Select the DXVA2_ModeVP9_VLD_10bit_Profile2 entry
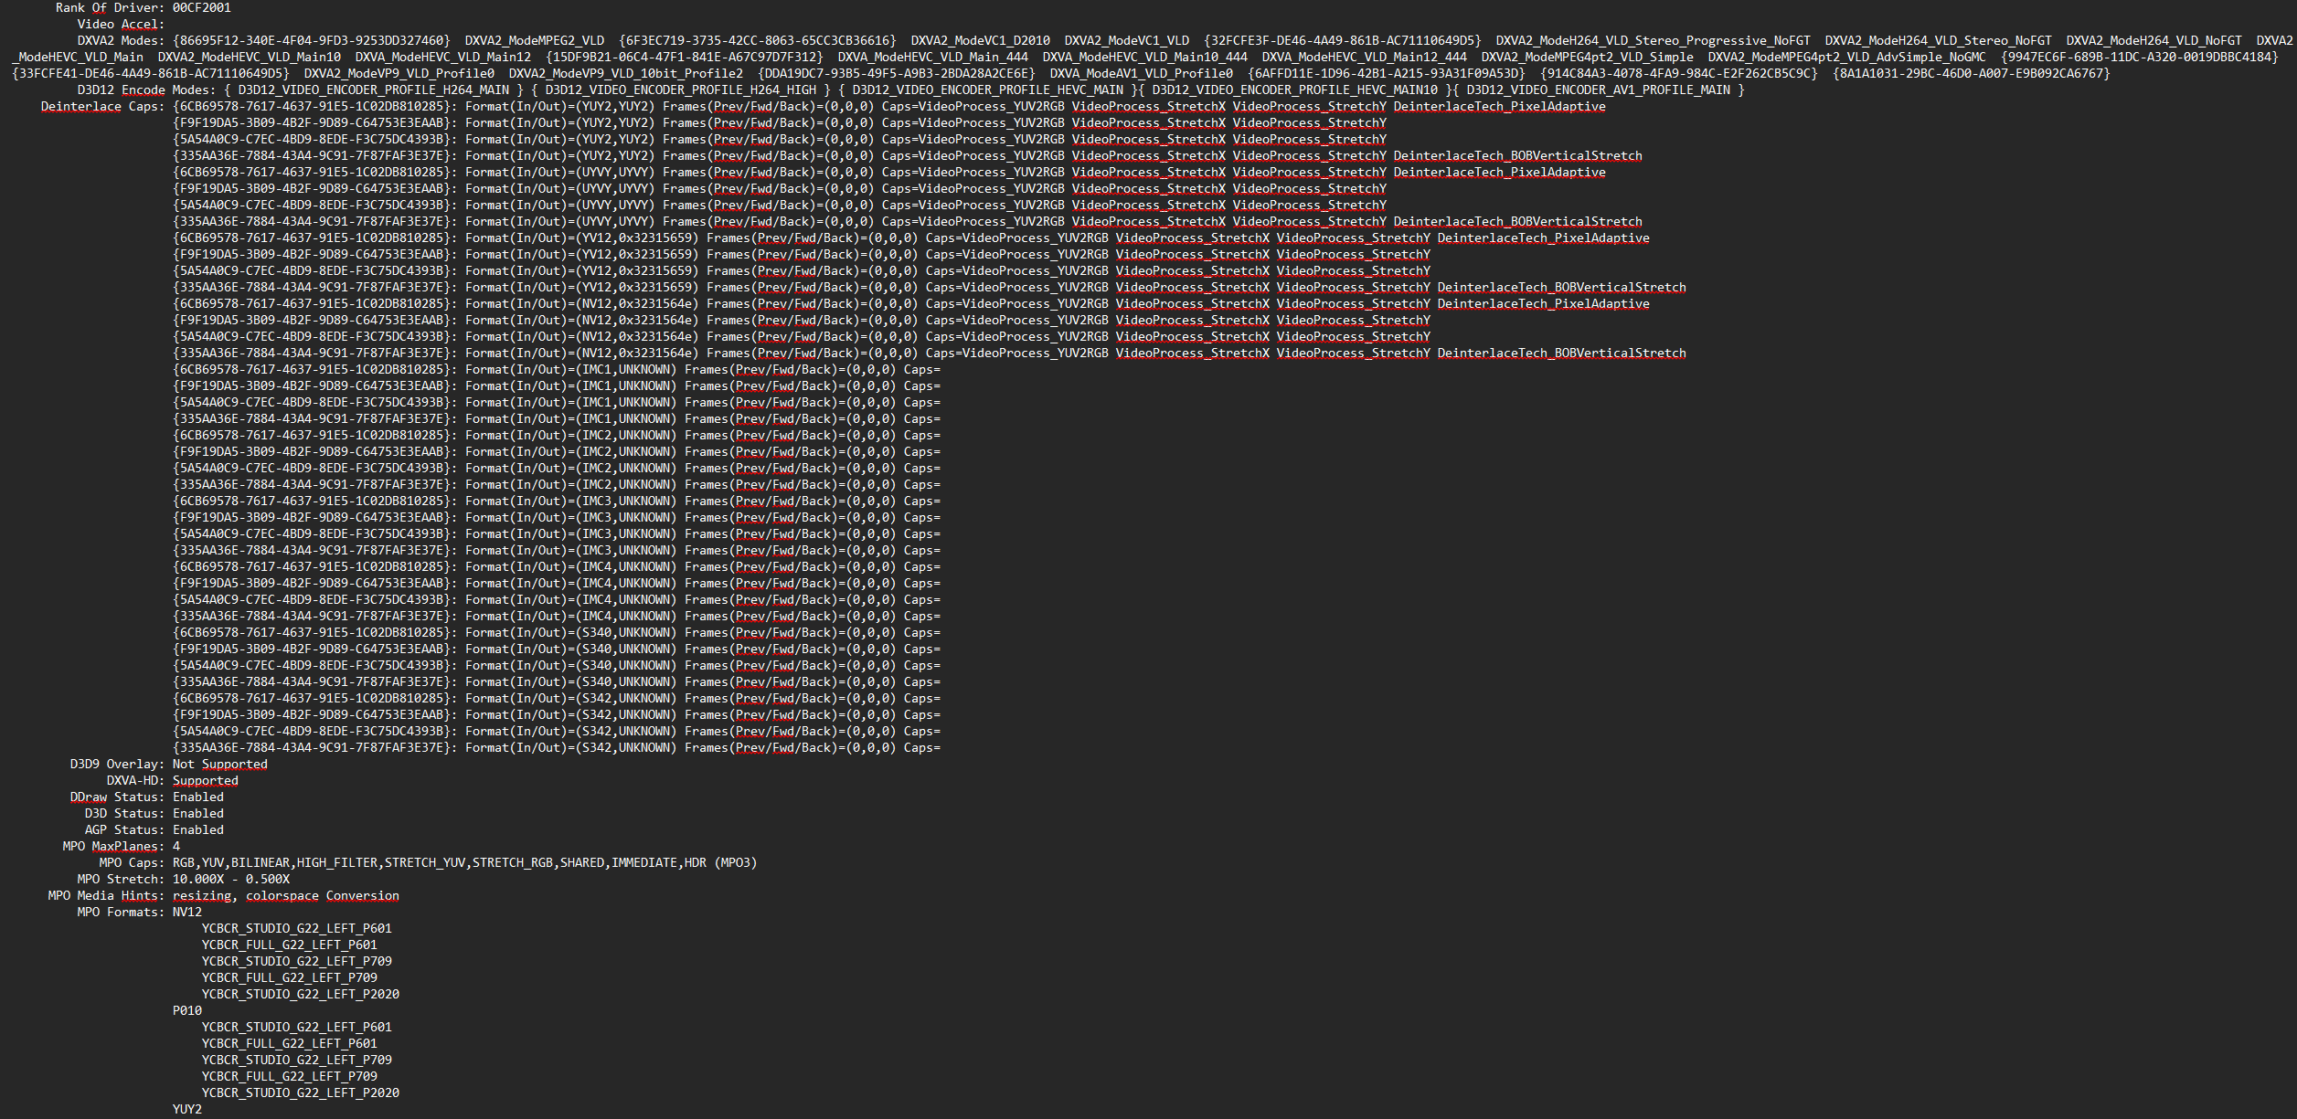 [625, 73]
